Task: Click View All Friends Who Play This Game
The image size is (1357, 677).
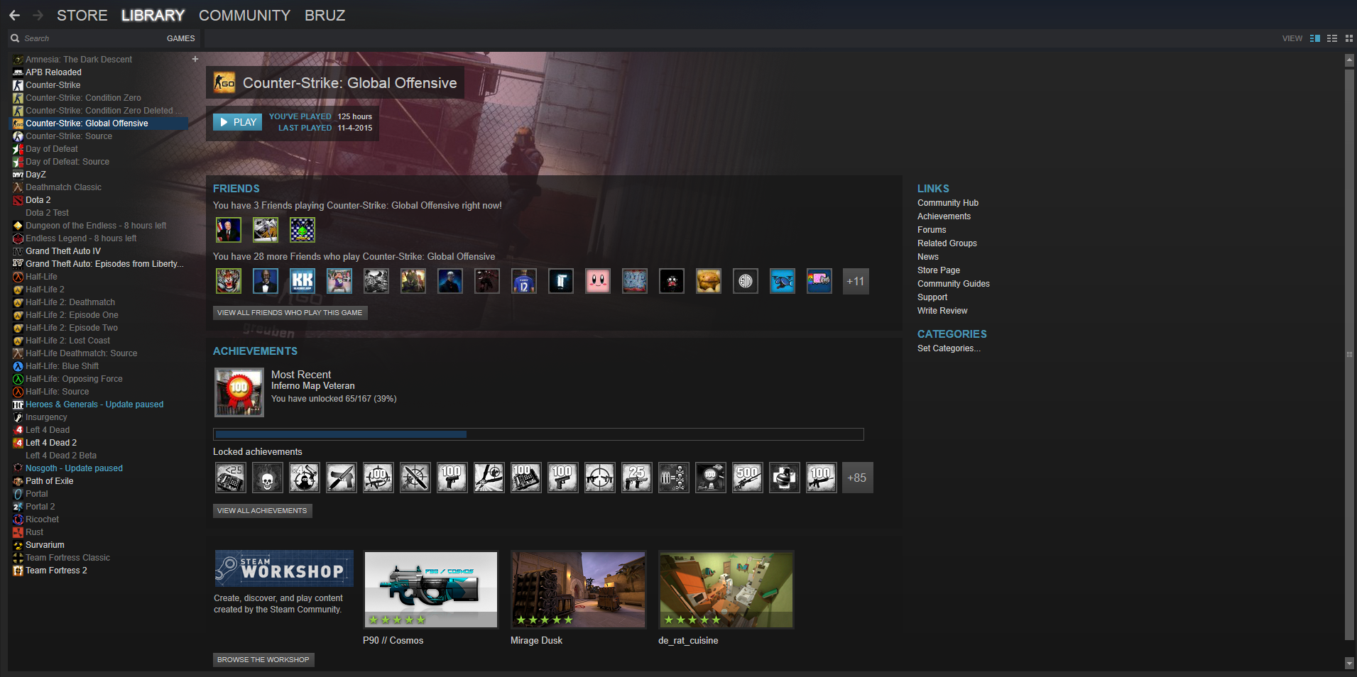Action: coord(290,312)
